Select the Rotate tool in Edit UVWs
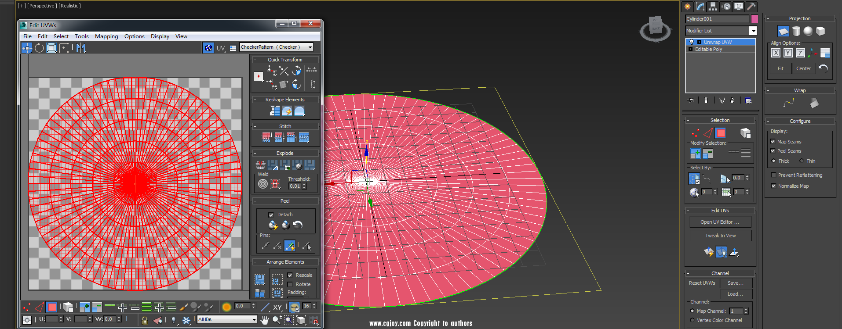The height and width of the screenshot is (329, 842). coord(39,48)
